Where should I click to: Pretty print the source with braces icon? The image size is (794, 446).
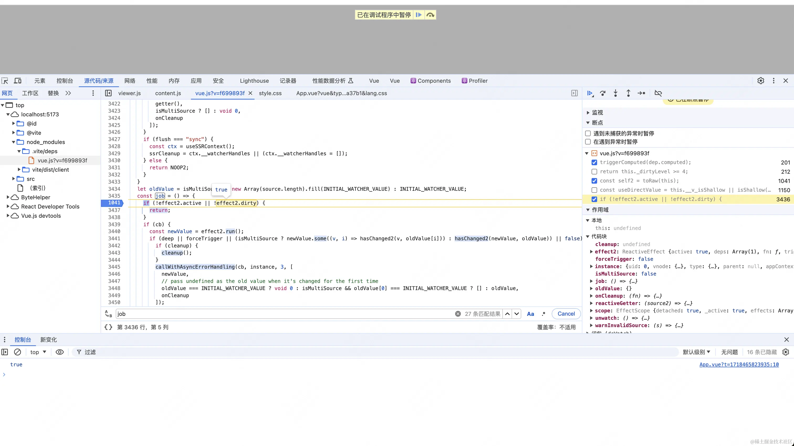click(x=108, y=327)
